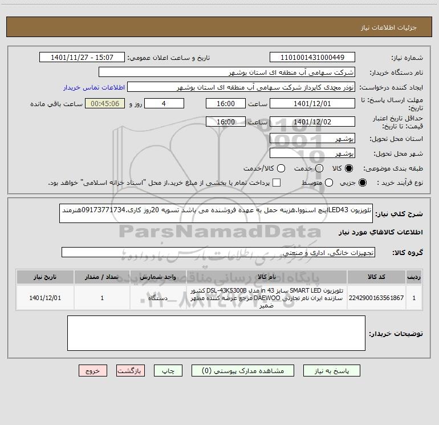Open مشاهده مدارک پیوستی (0) attachments
This screenshot has width=439, height=425.
(x=243, y=371)
